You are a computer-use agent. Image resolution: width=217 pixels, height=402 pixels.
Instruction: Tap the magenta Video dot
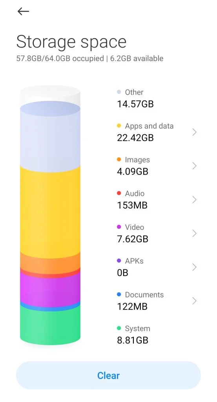119,227
